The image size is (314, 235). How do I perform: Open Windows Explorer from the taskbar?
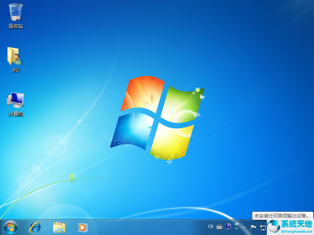click(59, 227)
